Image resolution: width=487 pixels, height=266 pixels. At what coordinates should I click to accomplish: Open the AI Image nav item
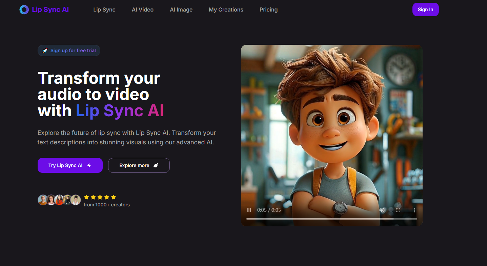tap(181, 9)
